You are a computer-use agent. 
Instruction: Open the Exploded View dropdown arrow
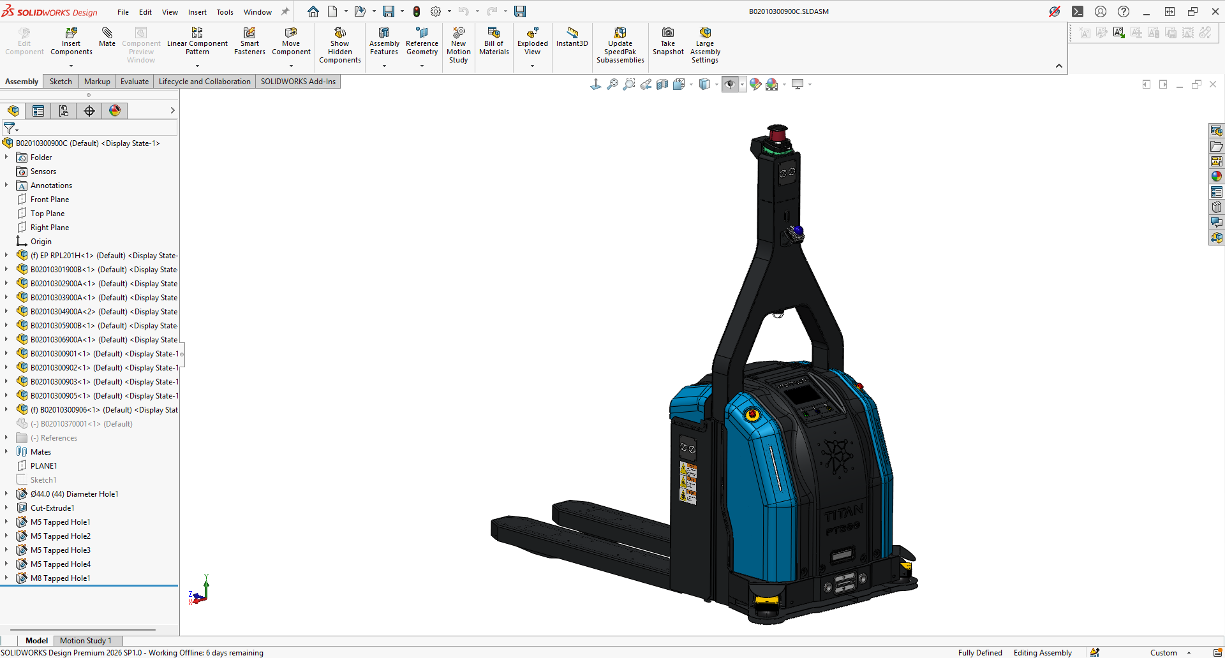point(533,66)
